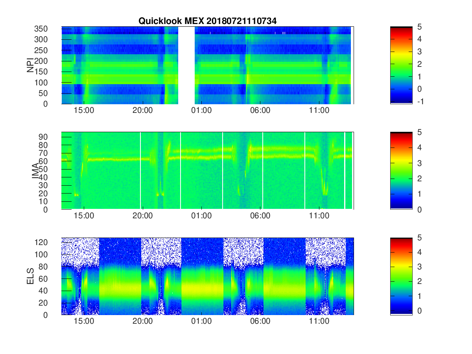Click the 11:00 time label under the NPI plot
Viewport: 472px width, 354px height.
[319, 111]
